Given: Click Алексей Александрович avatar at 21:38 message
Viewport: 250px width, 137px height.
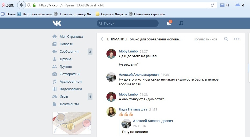Looking at the screenshot, I should point(111,77).
